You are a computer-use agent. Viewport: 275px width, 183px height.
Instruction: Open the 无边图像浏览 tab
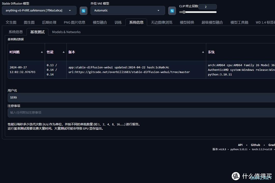161,22
